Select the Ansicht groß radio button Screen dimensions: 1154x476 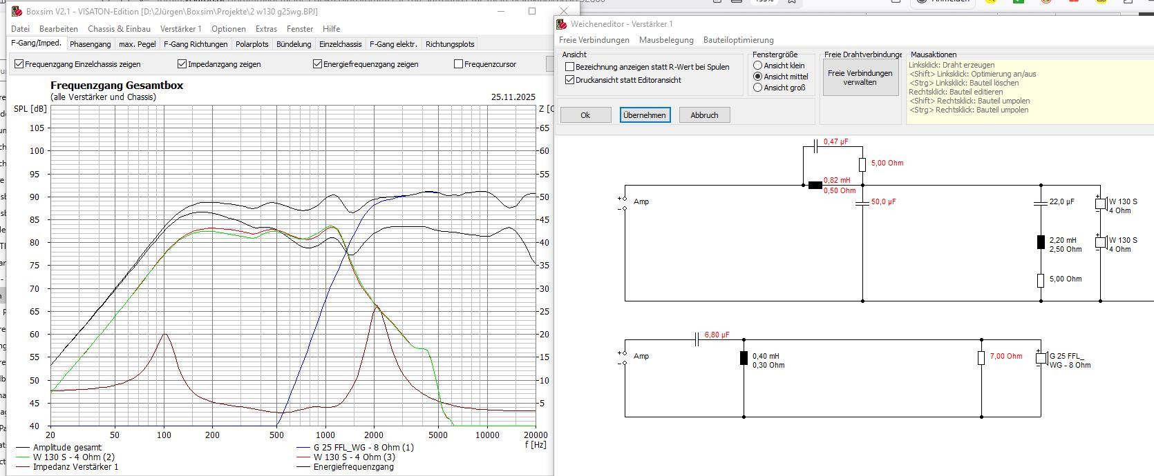pyautogui.click(x=758, y=88)
